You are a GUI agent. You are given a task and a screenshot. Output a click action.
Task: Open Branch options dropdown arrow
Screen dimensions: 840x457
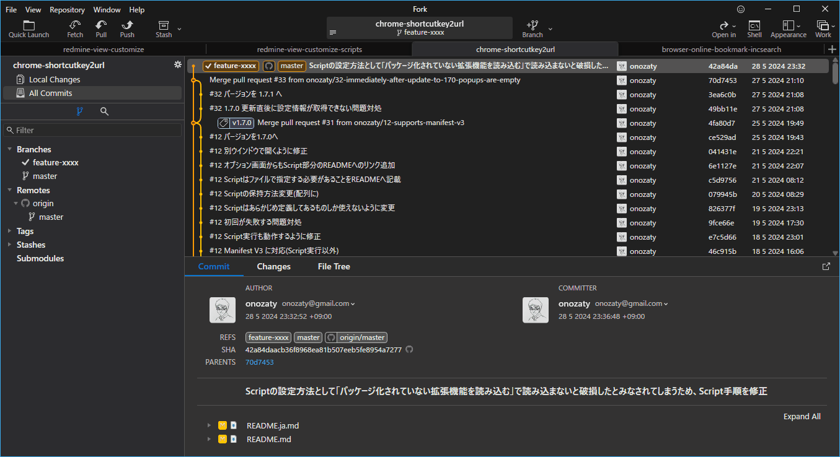point(550,28)
